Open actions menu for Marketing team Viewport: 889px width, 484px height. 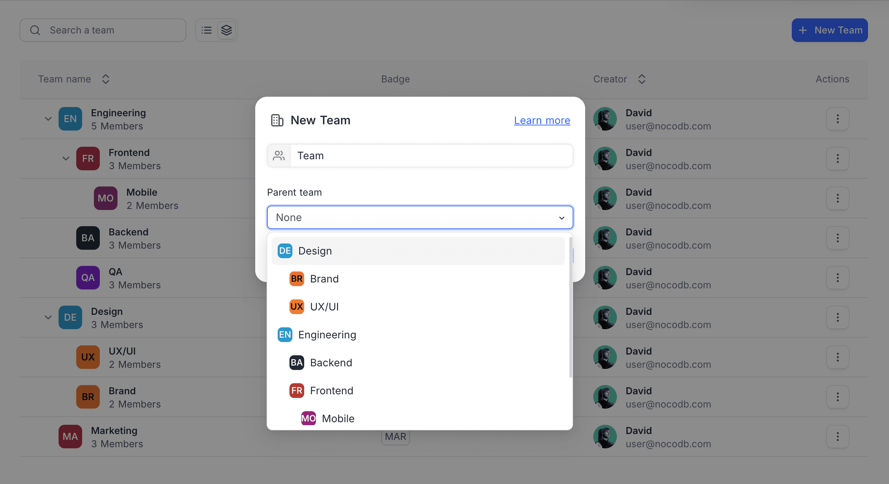tap(837, 437)
